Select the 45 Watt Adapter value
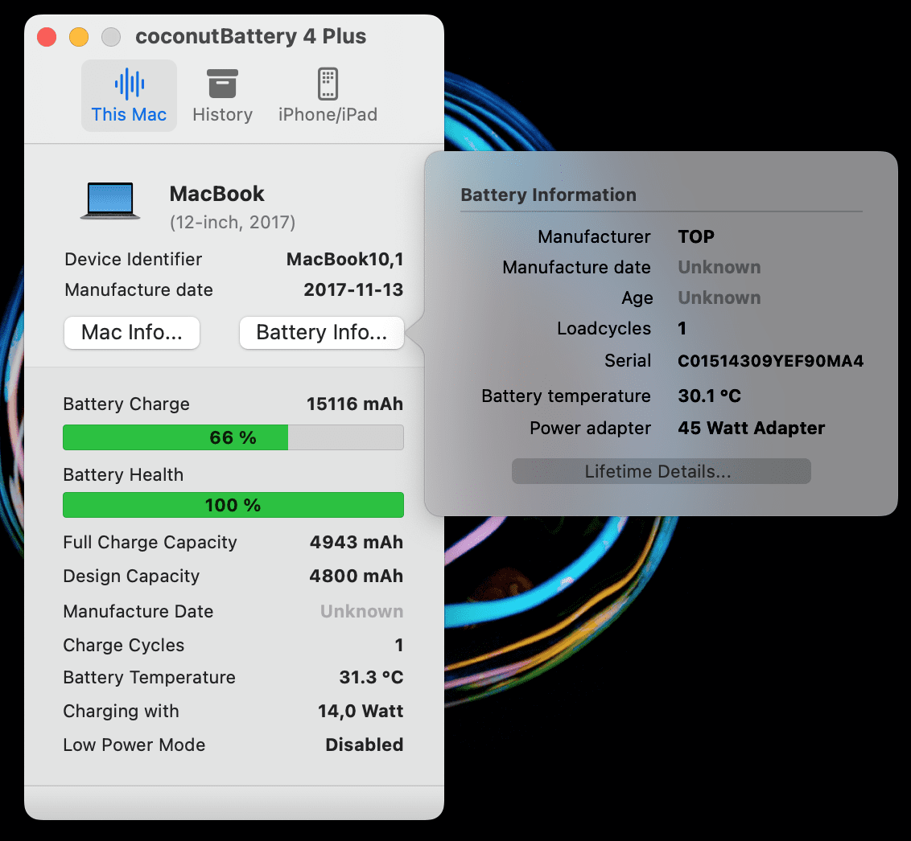Viewport: 911px width, 841px height. coord(751,429)
